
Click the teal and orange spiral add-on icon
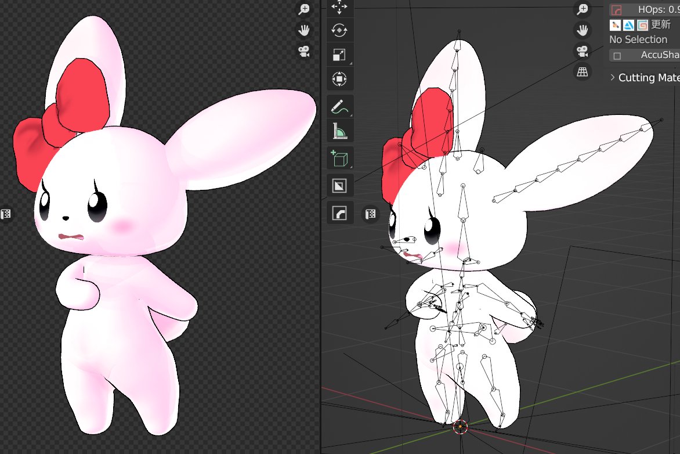643,25
